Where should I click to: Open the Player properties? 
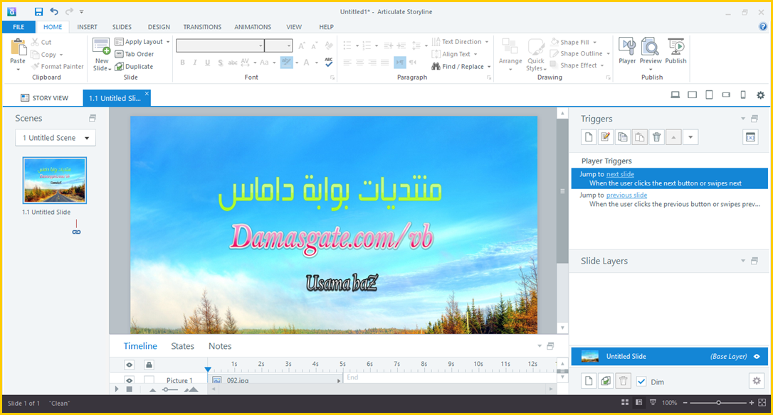[627, 50]
